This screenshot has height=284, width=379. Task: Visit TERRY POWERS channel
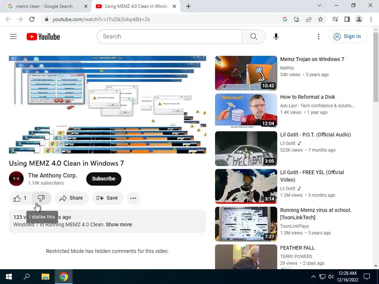click(x=296, y=257)
